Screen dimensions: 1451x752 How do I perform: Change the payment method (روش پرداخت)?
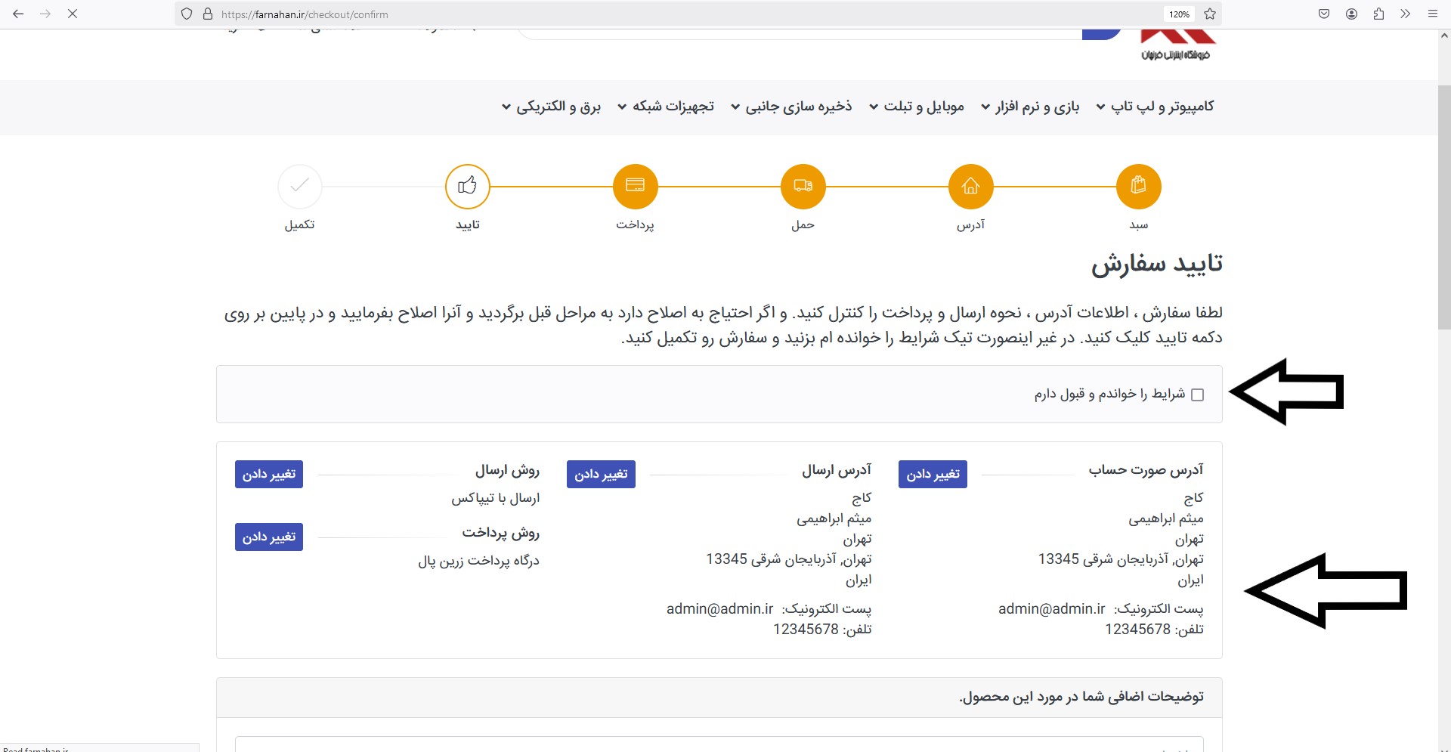(269, 537)
